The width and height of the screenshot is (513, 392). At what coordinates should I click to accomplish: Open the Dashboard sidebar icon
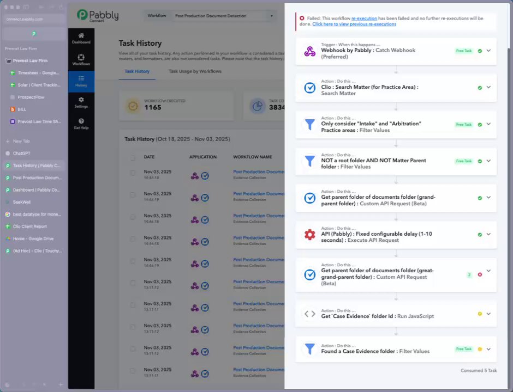pos(81,38)
